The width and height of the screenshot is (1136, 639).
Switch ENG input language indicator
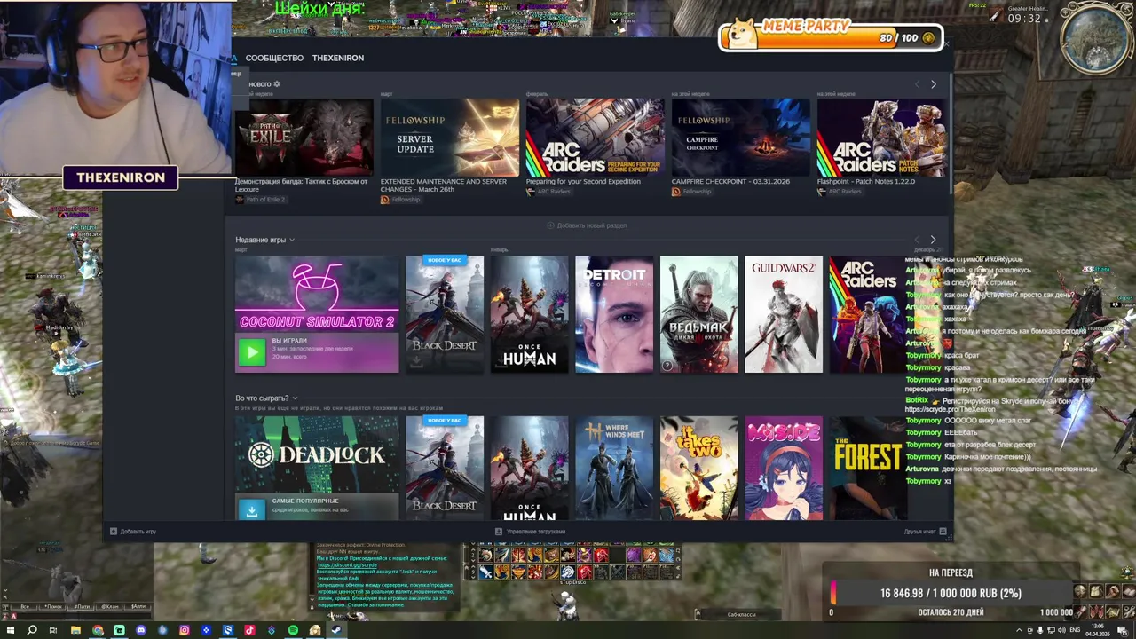(1076, 630)
